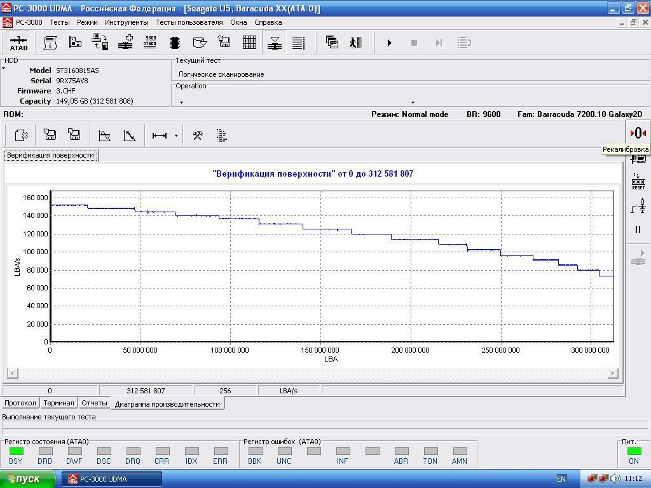Switch to the Протокол tab
The height and width of the screenshot is (488, 651).
(20, 403)
